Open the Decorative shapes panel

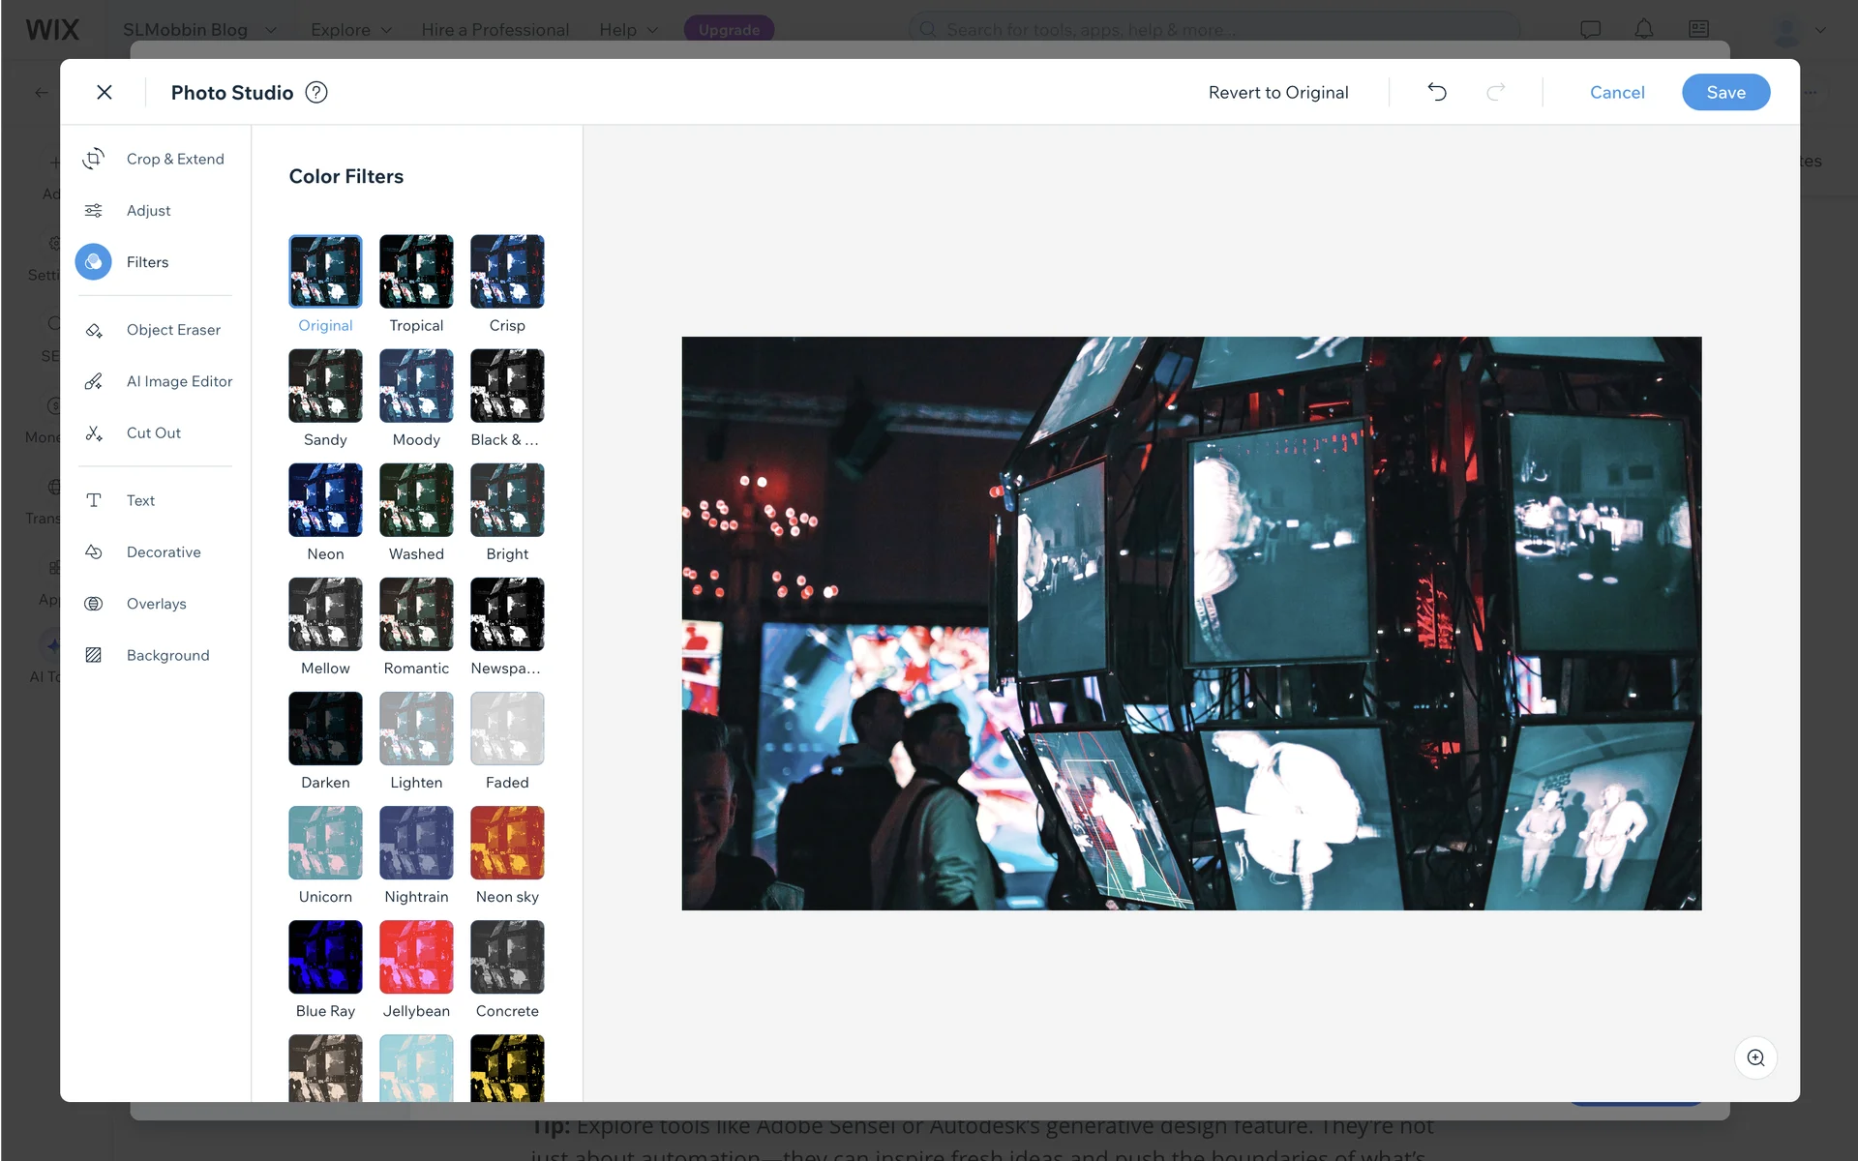click(x=164, y=552)
